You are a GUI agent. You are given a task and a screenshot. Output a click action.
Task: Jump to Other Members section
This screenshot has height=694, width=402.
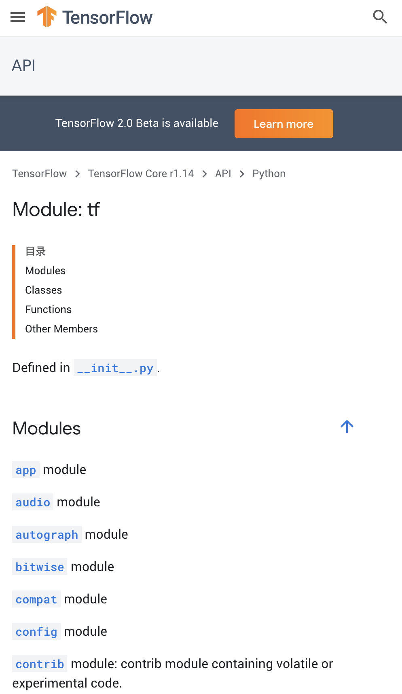(61, 329)
